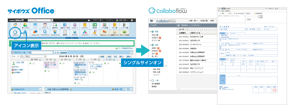Open the 報告書 app icon
Viewport: 294px width, 112px height.
click(65, 33)
